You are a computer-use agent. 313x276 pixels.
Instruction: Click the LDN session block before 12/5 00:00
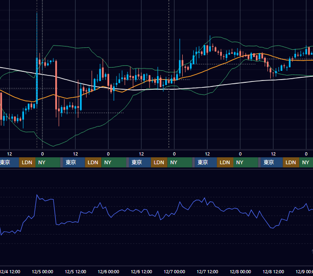(27, 162)
